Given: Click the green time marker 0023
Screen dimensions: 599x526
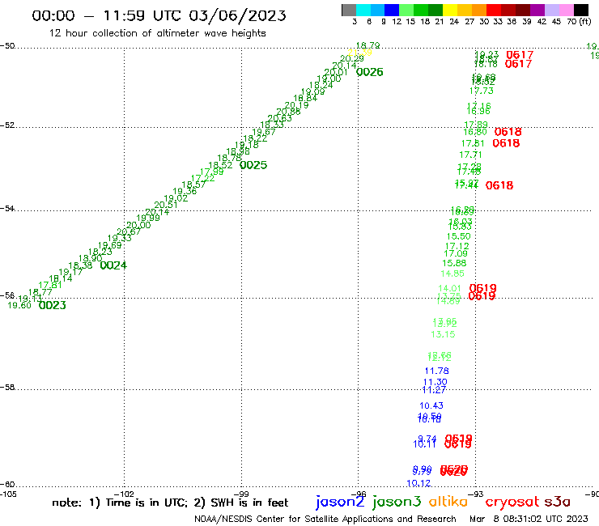Looking at the screenshot, I should [53, 305].
